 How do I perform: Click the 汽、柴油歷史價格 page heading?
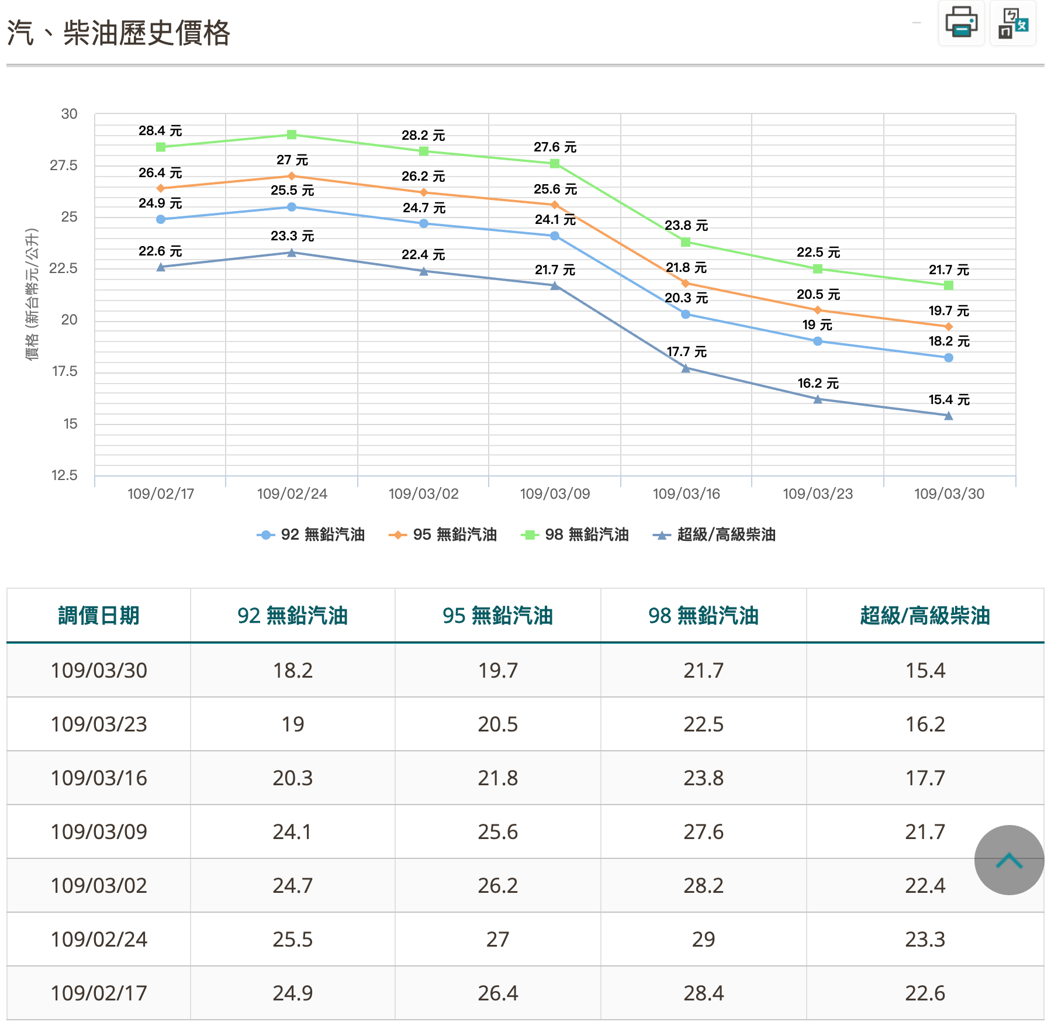pos(119,33)
